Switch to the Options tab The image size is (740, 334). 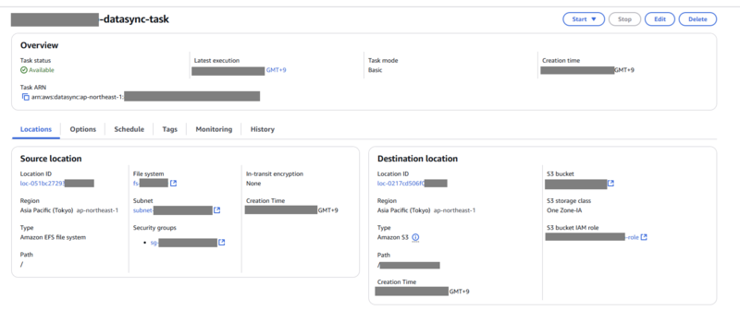coord(83,129)
